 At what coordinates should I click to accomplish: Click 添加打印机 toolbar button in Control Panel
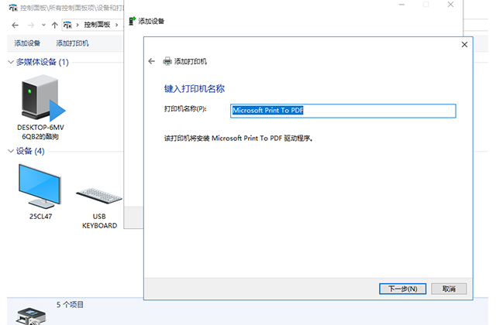click(x=72, y=43)
